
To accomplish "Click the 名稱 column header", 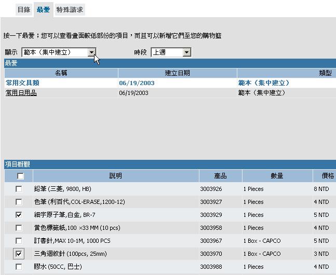I will (x=61, y=73).
